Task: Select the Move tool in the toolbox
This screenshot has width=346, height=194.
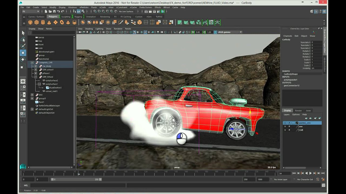Action: pyautogui.click(x=23, y=53)
